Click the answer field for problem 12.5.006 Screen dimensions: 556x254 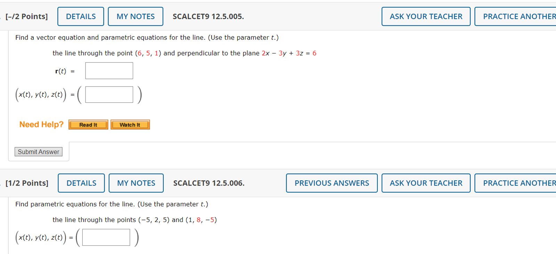pyautogui.click(x=106, y=237)
